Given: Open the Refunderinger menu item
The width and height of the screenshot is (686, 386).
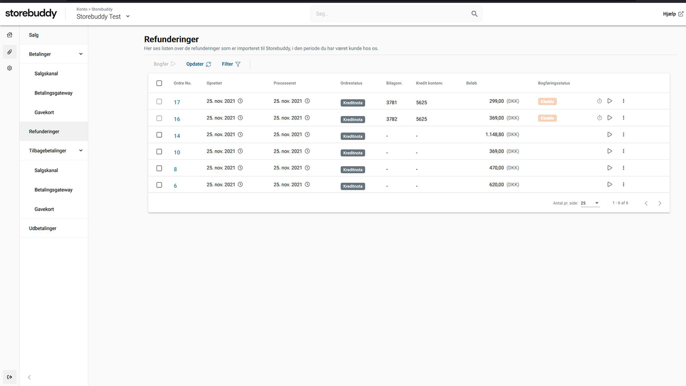Looking at the screenshot, I should pos(44,131).
